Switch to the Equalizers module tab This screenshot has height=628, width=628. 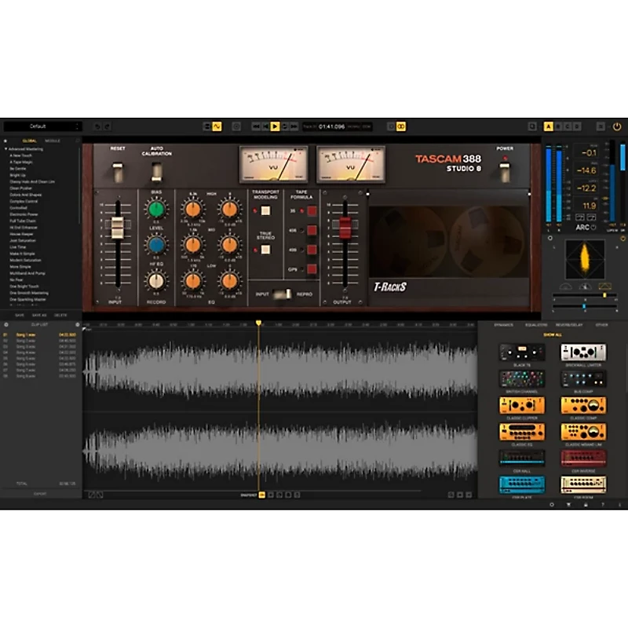click(536, 324)
